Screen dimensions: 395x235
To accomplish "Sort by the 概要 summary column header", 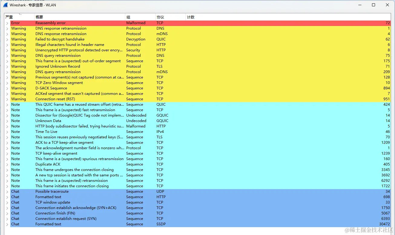I will click(80, 17).
